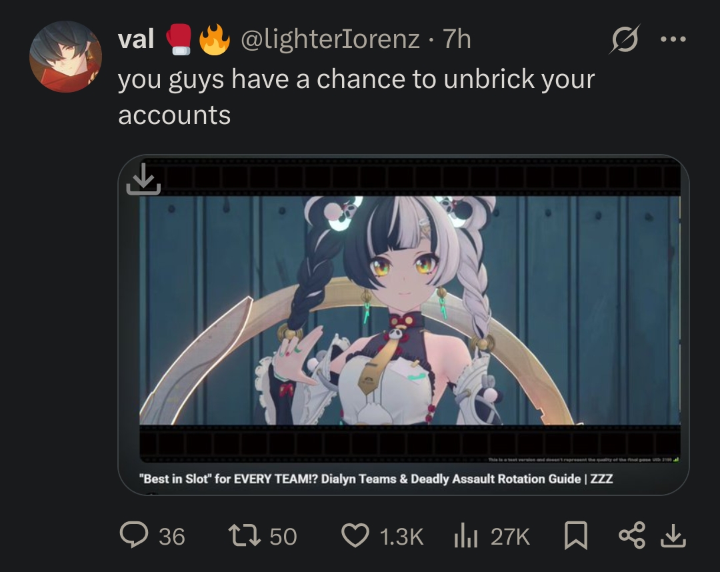
Task: Open the "Best in Slot" video title link
Action: [375, 479]
